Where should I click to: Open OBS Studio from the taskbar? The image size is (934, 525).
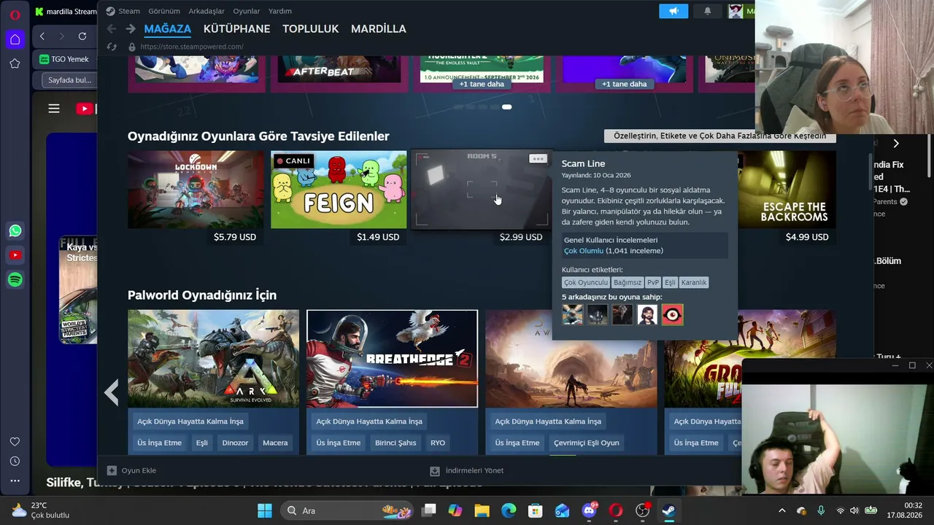pos(642,510)
